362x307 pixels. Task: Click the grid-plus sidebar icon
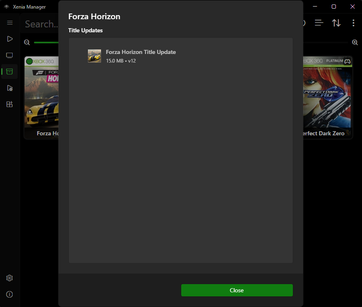click(9, 104)
